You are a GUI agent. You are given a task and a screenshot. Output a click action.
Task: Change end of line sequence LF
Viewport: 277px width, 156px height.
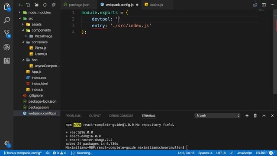[x=231, y=153]
